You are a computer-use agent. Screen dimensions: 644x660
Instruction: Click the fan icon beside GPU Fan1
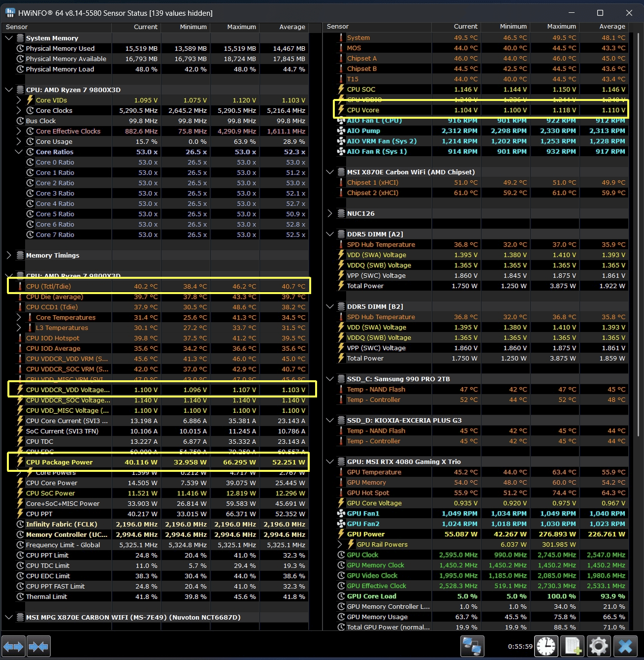pyautogui.click(x=341, y=513)
